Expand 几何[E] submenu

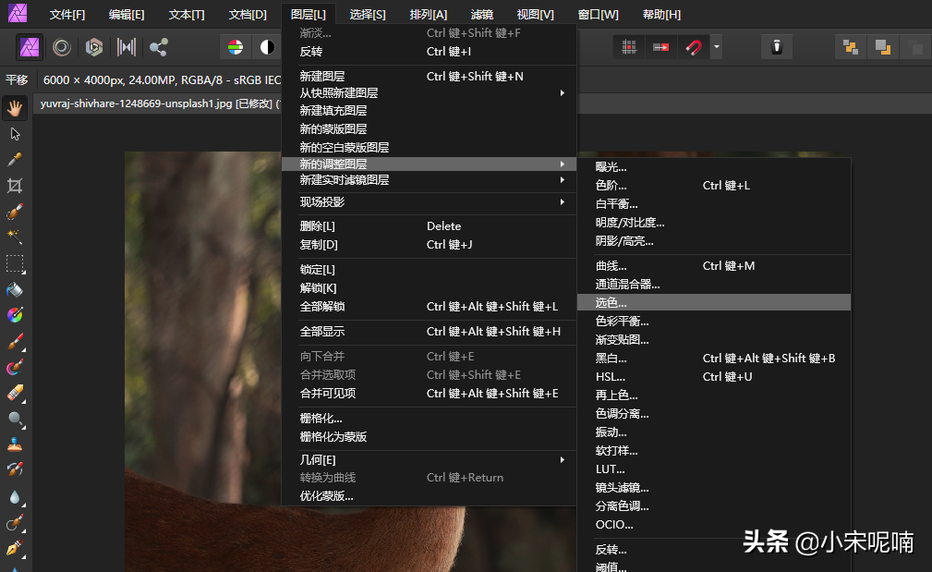(429, 459)
